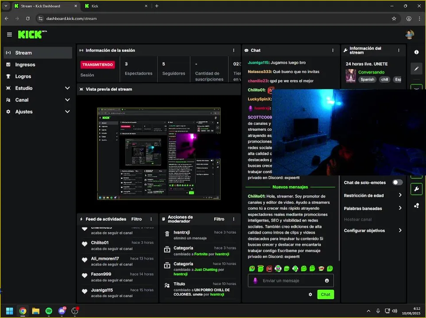Open the Chrome profile icon

pos(409,19)
